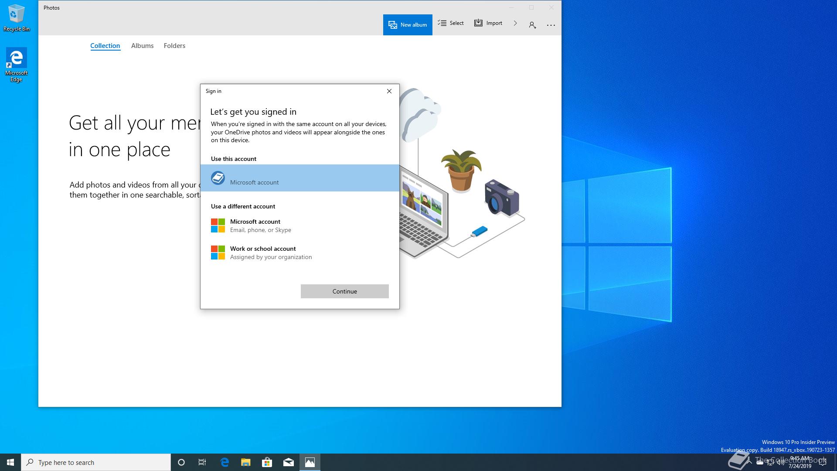Open the Action Center notifications icon

823,462
